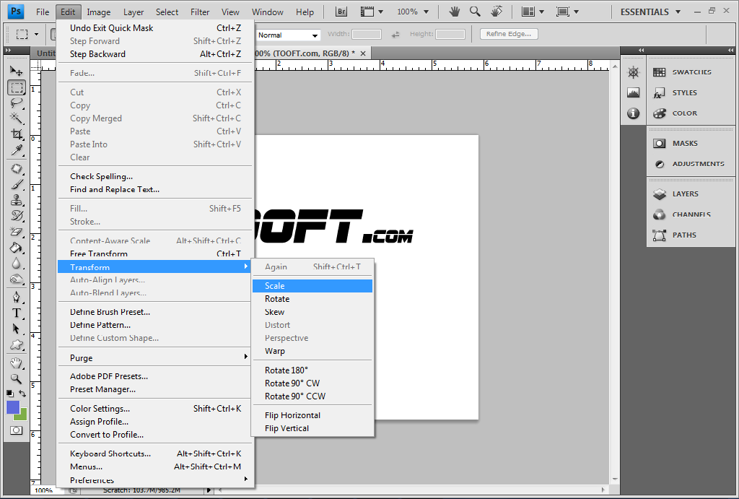739x499 pixels.
Task: Open the Histogram panel icon
Action: 634,93
